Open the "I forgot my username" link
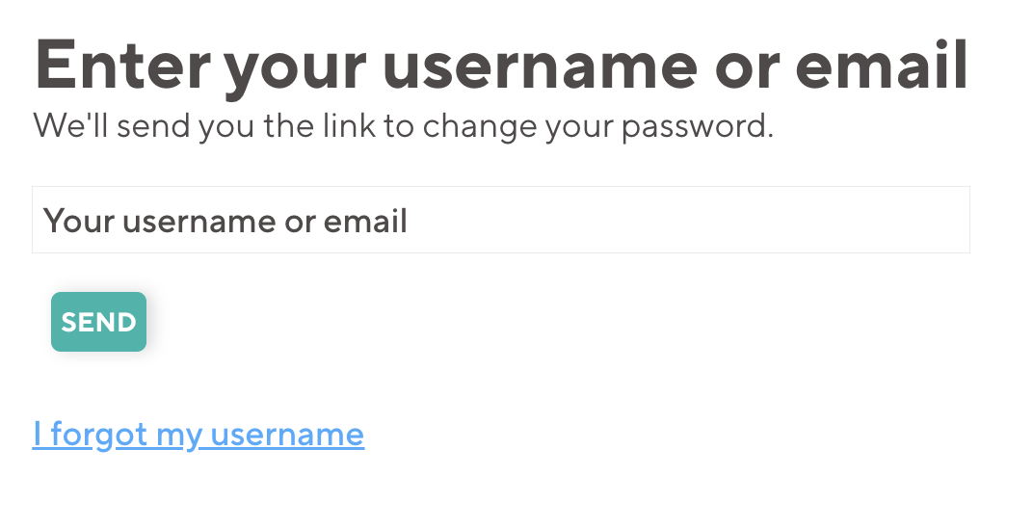The width and height of the screenshot is (1033, 528). 198,435
